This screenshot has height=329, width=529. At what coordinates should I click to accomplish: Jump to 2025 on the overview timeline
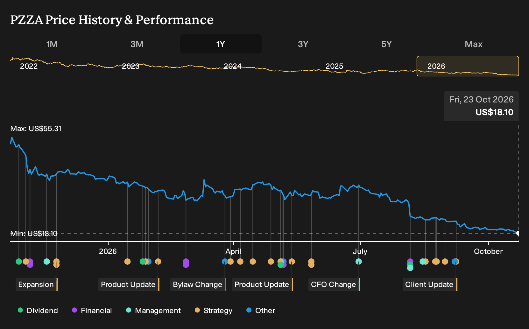click(335, 66)
